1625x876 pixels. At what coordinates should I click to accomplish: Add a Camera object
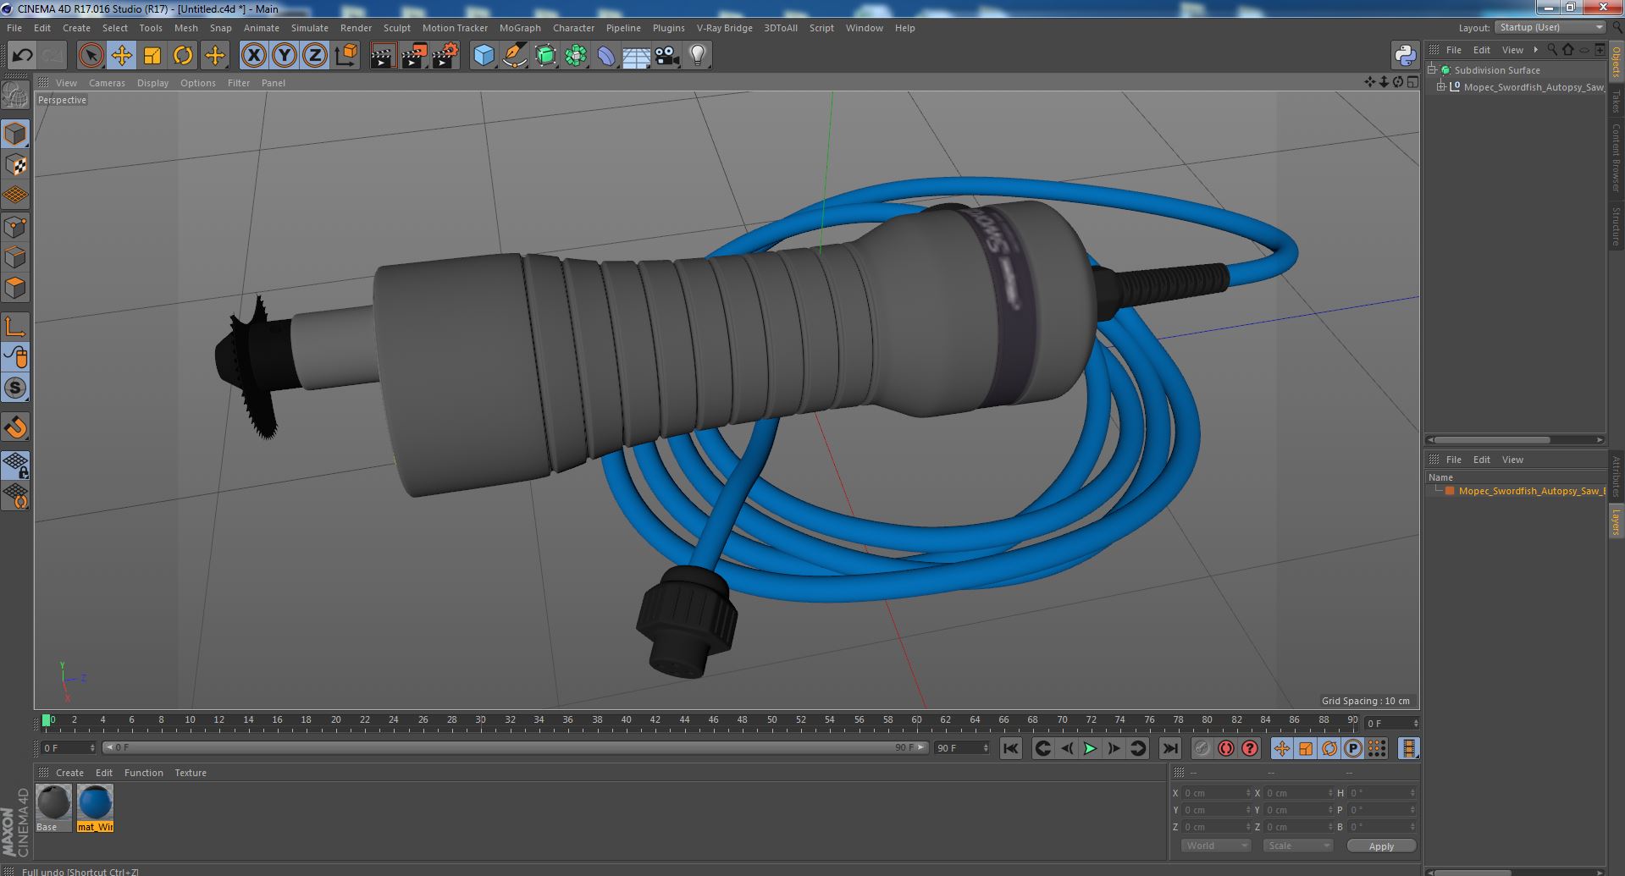click(x=667, y=56)
